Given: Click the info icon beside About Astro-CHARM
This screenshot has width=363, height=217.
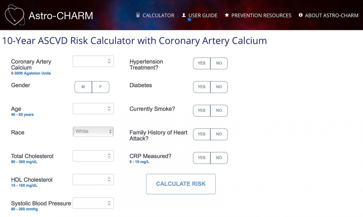Looking at the screenshot, I should coord(300,15).
